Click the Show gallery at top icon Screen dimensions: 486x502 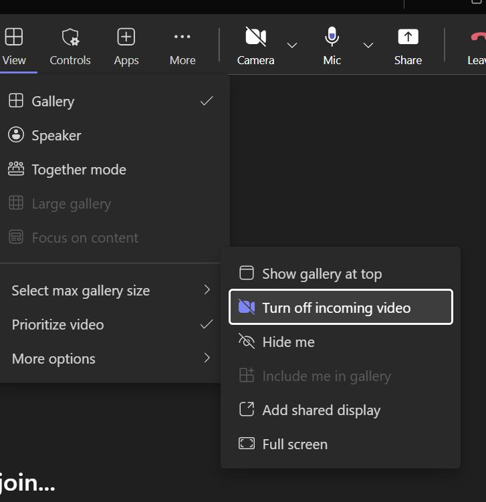(x=247, y=273)
